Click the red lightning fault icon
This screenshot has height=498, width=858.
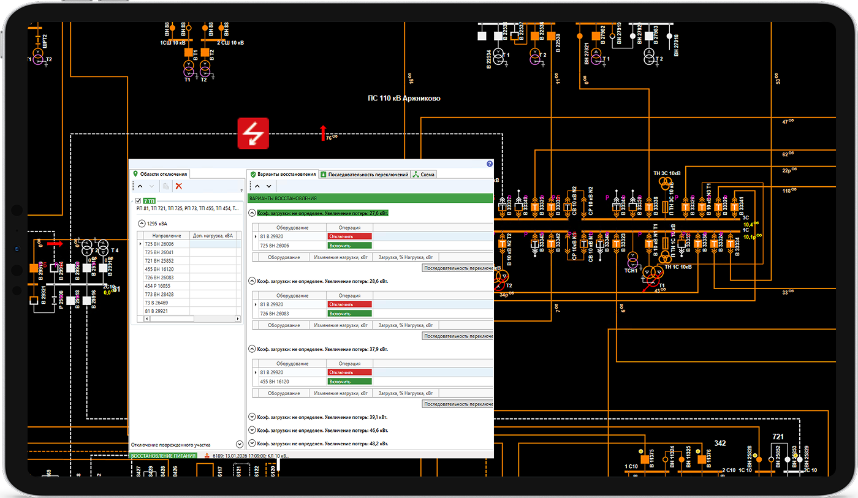point(253,133)
